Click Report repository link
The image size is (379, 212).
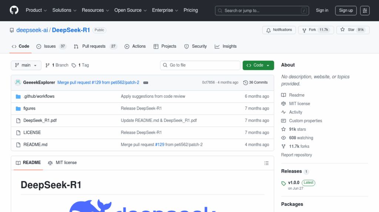(x=296, y=155)
